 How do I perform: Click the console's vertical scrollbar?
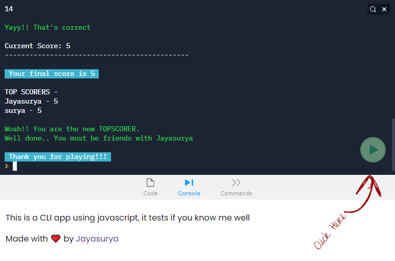click(x=393, y=144)
